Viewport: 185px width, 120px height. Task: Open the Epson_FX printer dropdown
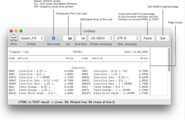coord(32,38)
